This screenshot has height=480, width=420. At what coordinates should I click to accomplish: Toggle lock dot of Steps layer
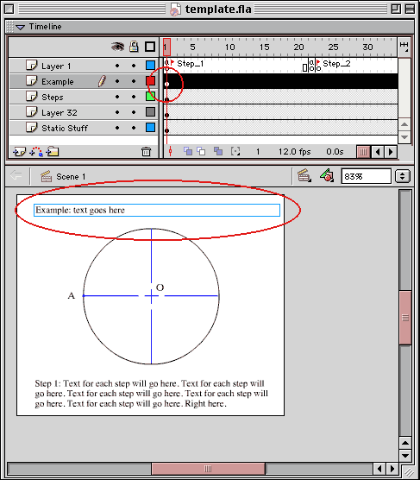[x=134, y=97]
